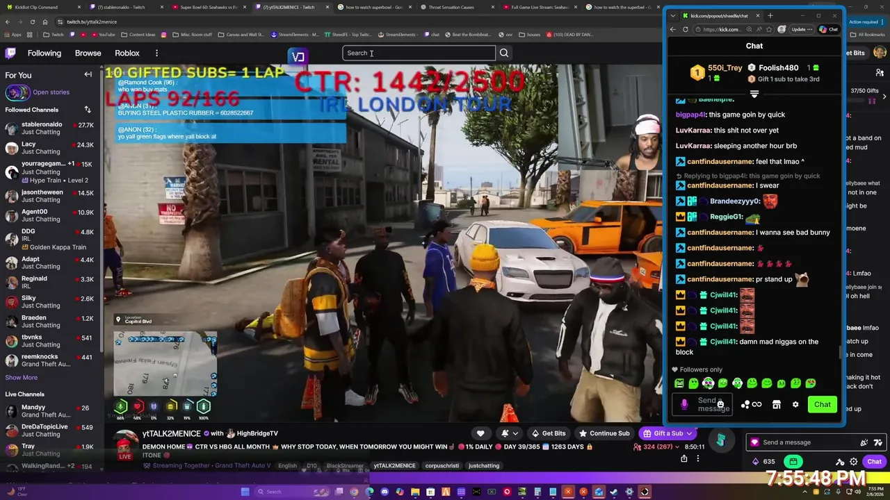Viewport: 890px width, 500px height.
Task: Click the Windows Start button
Action: pyautogui.click(x=245, y=492)
